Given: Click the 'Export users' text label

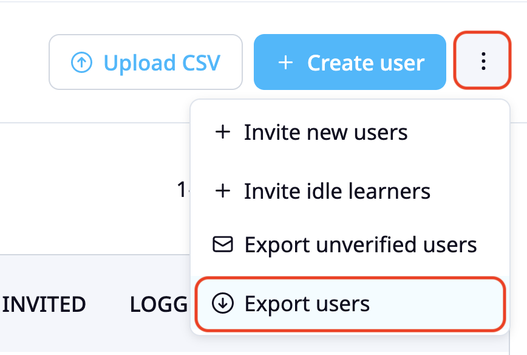Looking at the screenshot, I should click(x=307, y=304).
